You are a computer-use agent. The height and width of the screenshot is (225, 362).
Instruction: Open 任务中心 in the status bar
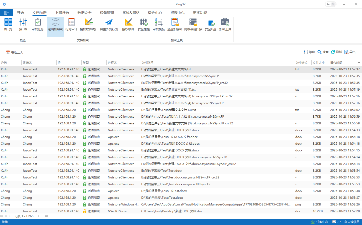[319, 222]
